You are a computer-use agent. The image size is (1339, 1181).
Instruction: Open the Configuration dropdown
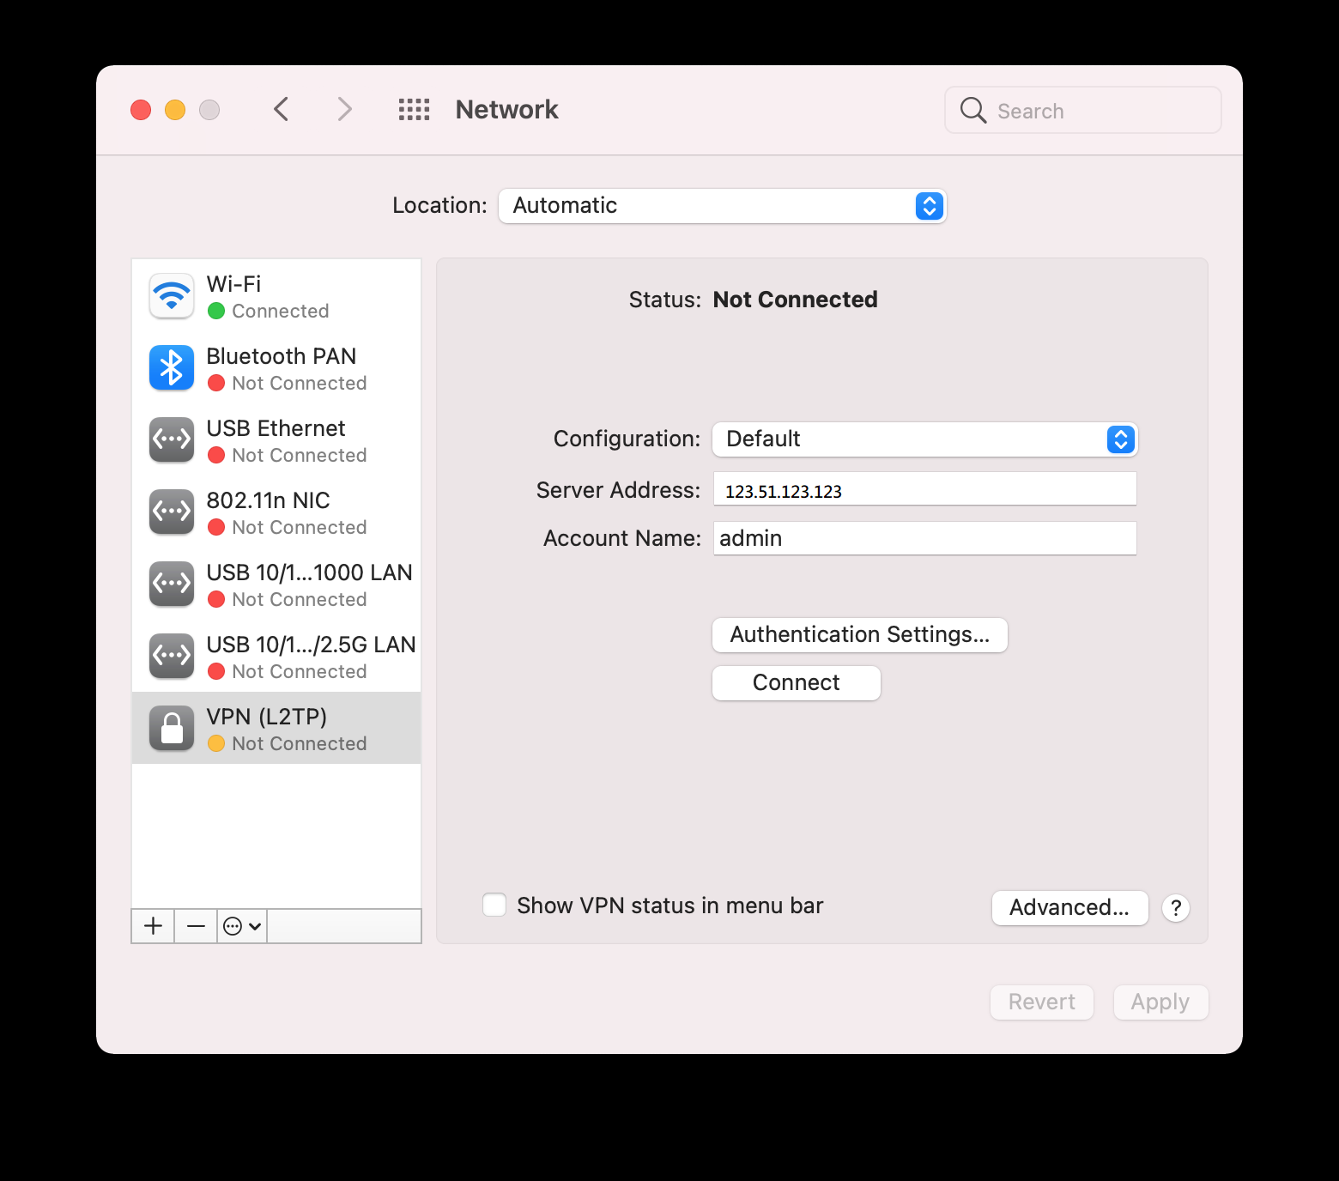tap(925, 439)
